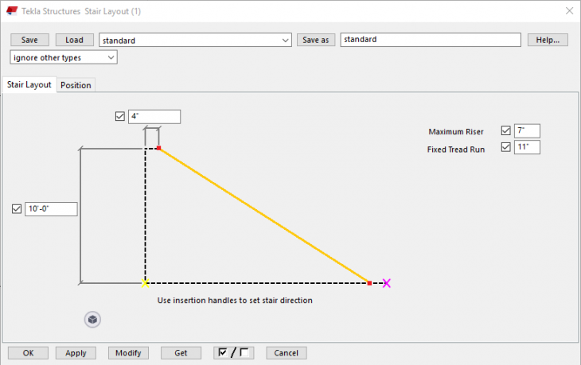Open the standard settings dropdown
Image resolution: width=581 pixels, height=365 pixels.
coord(286,40)
